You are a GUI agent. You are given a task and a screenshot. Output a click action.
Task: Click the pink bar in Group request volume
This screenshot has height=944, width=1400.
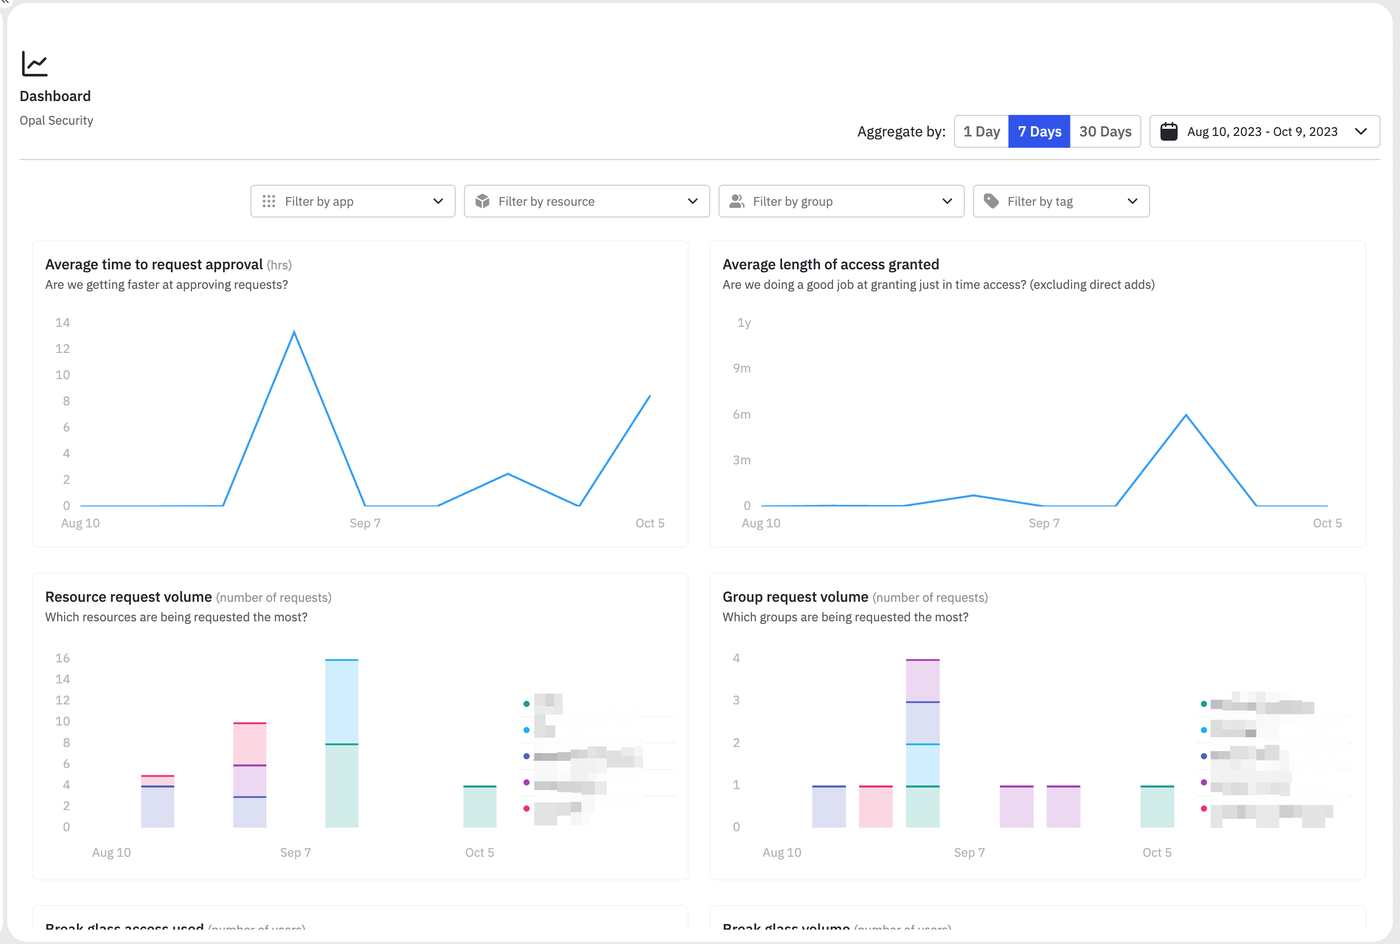(876, 807)
